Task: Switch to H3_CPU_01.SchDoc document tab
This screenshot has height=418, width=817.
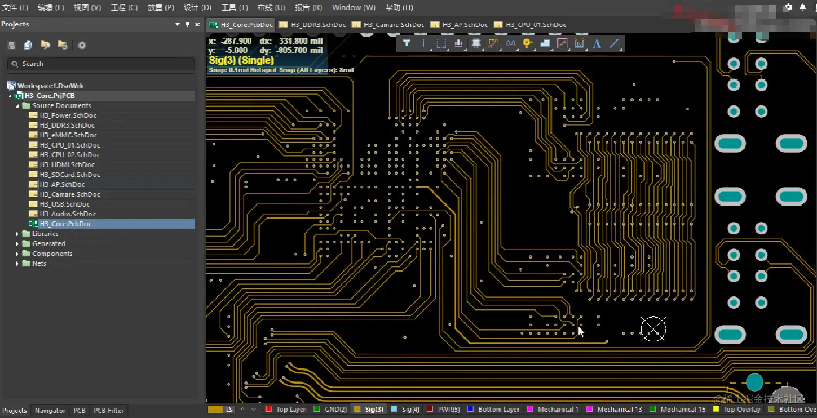Action: click(530, 25)
